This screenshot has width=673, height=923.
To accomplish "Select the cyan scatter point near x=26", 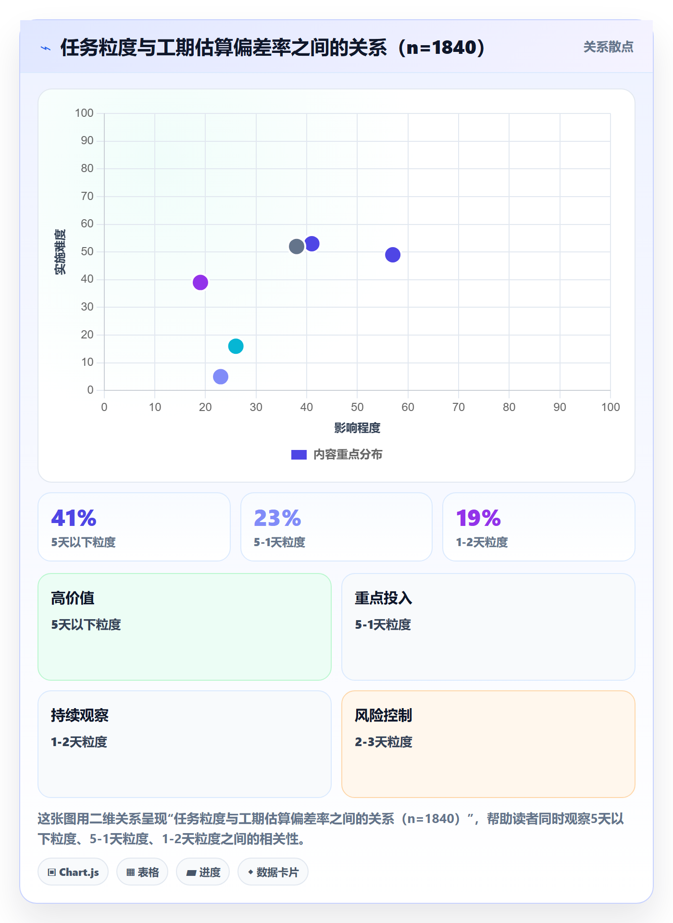I will 236,346.
